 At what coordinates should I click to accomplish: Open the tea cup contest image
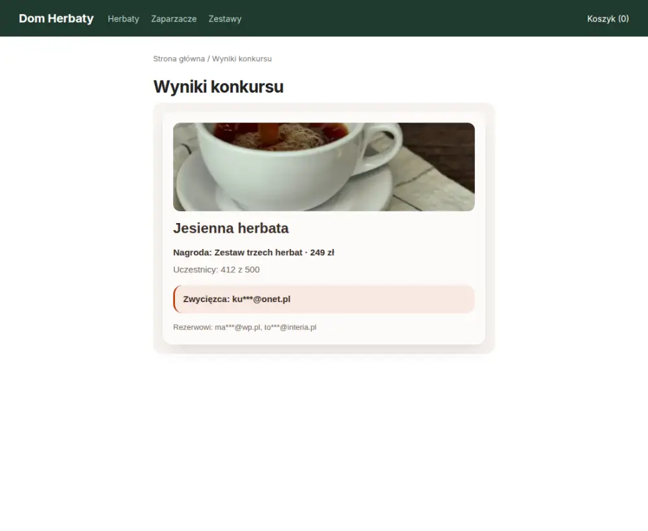click(323, 167)
